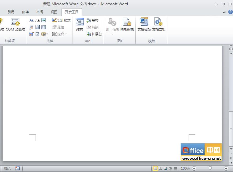233x172 pixels.
Task: Switch to the 视图 tab
Action: coord(54,12)
